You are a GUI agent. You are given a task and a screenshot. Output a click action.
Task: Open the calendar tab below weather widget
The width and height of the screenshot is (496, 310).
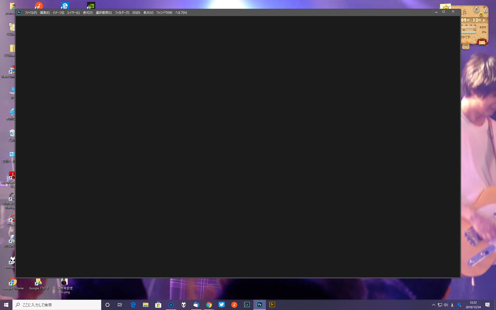(x=466, y=47)
